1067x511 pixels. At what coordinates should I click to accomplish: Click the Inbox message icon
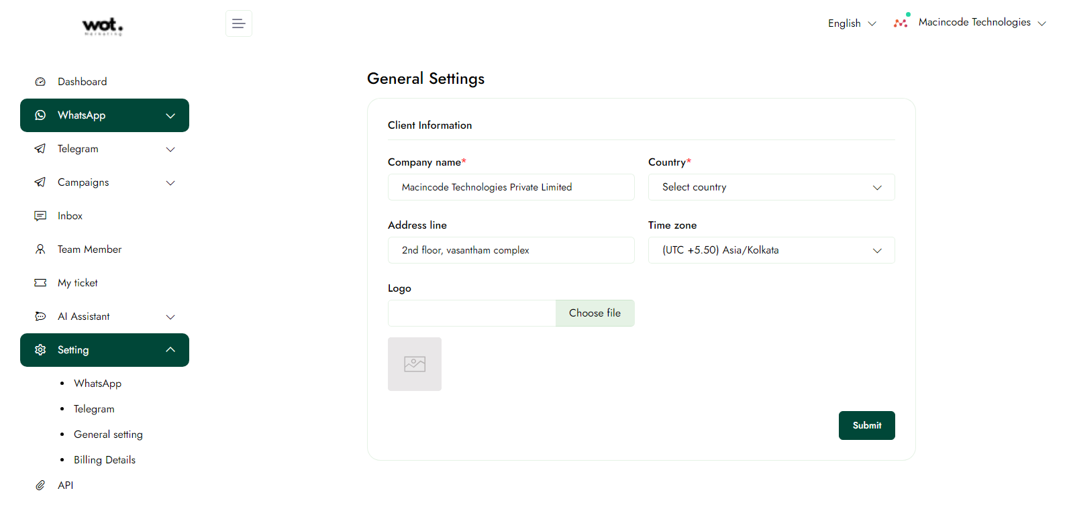(40, 216)
